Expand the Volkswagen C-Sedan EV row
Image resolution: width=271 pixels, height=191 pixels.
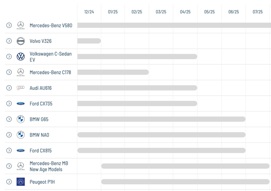coord(9,57)
